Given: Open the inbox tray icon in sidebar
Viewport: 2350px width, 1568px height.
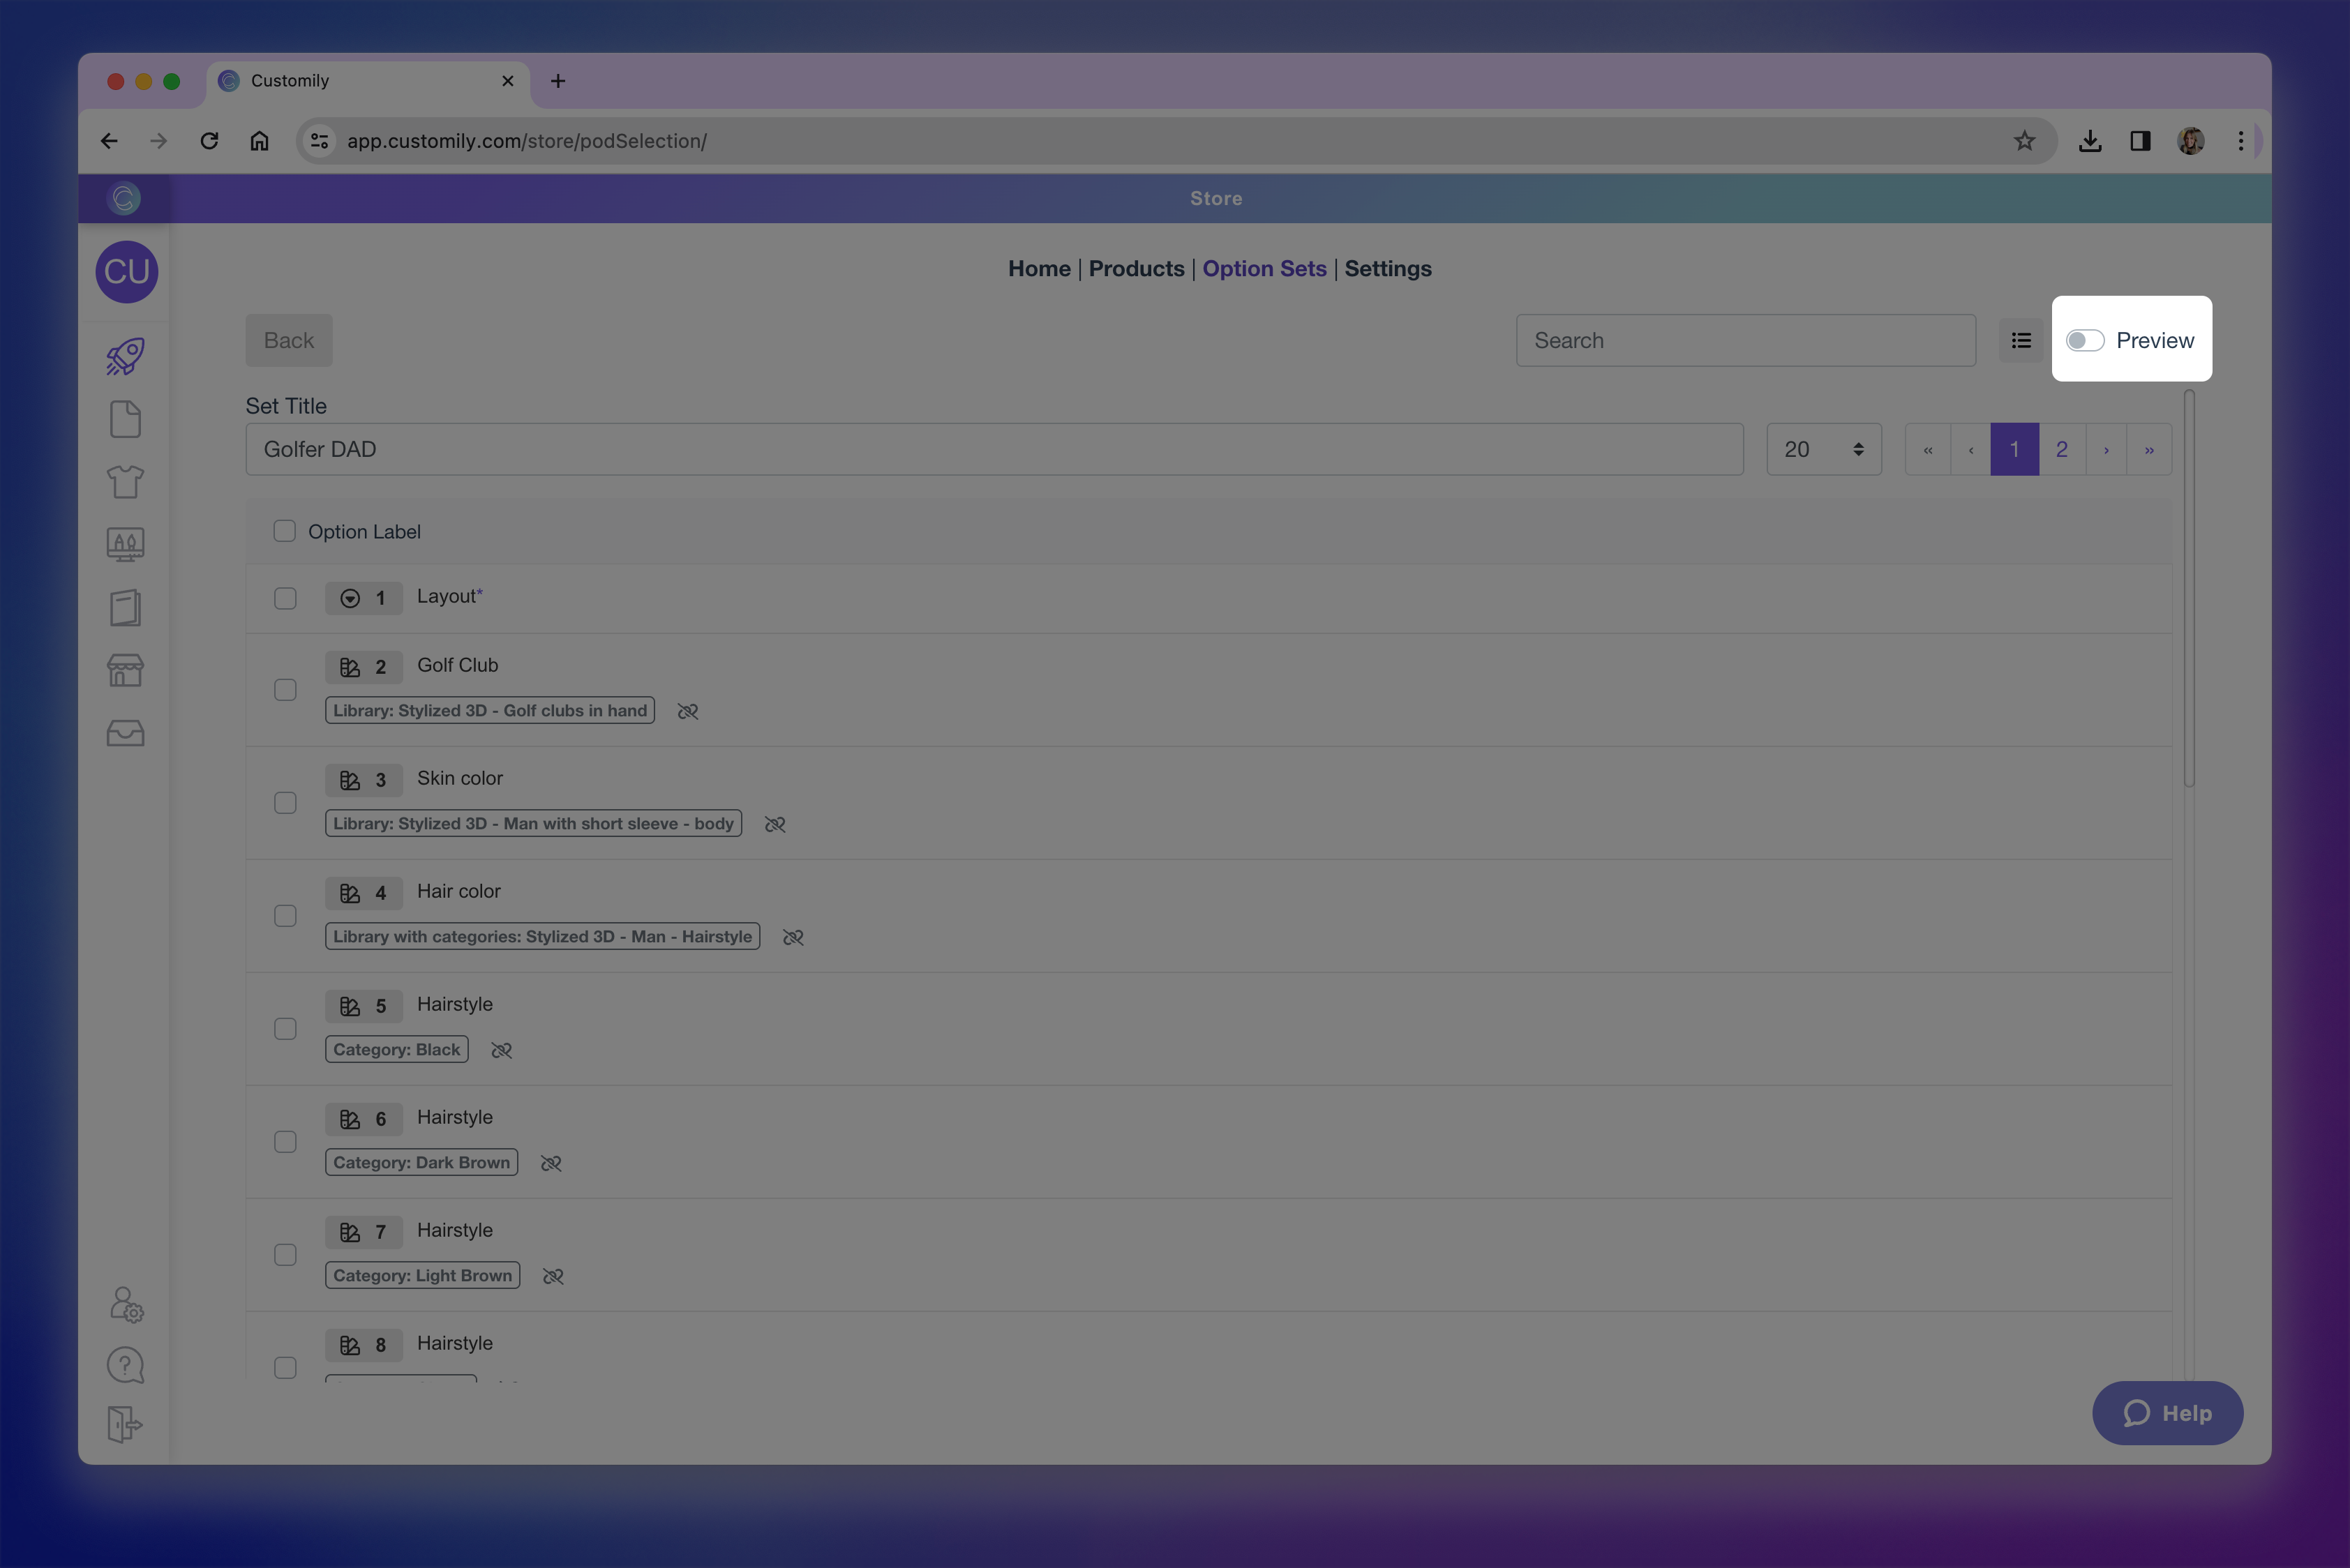Looking at the screenshot, I should point(125,733).
